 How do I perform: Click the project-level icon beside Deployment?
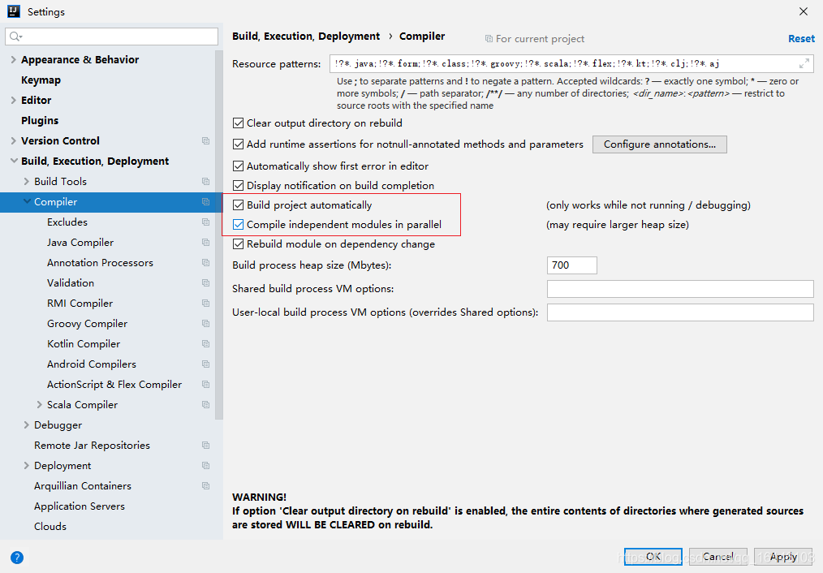[206, 465]
